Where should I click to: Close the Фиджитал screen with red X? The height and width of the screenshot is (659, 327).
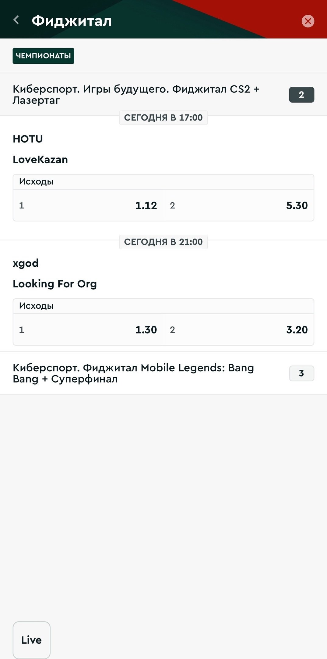[x=308, y=21]
